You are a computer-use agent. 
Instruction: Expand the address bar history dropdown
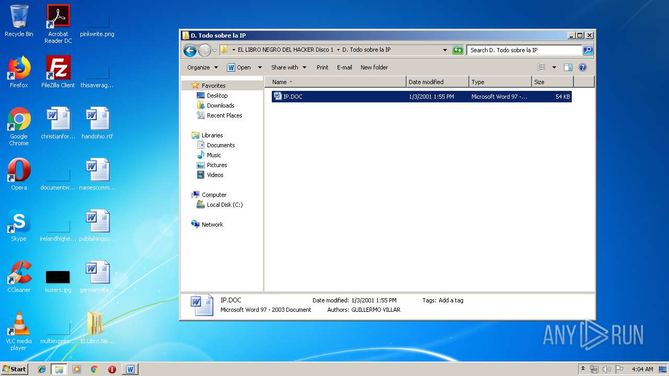pos(445,50)
